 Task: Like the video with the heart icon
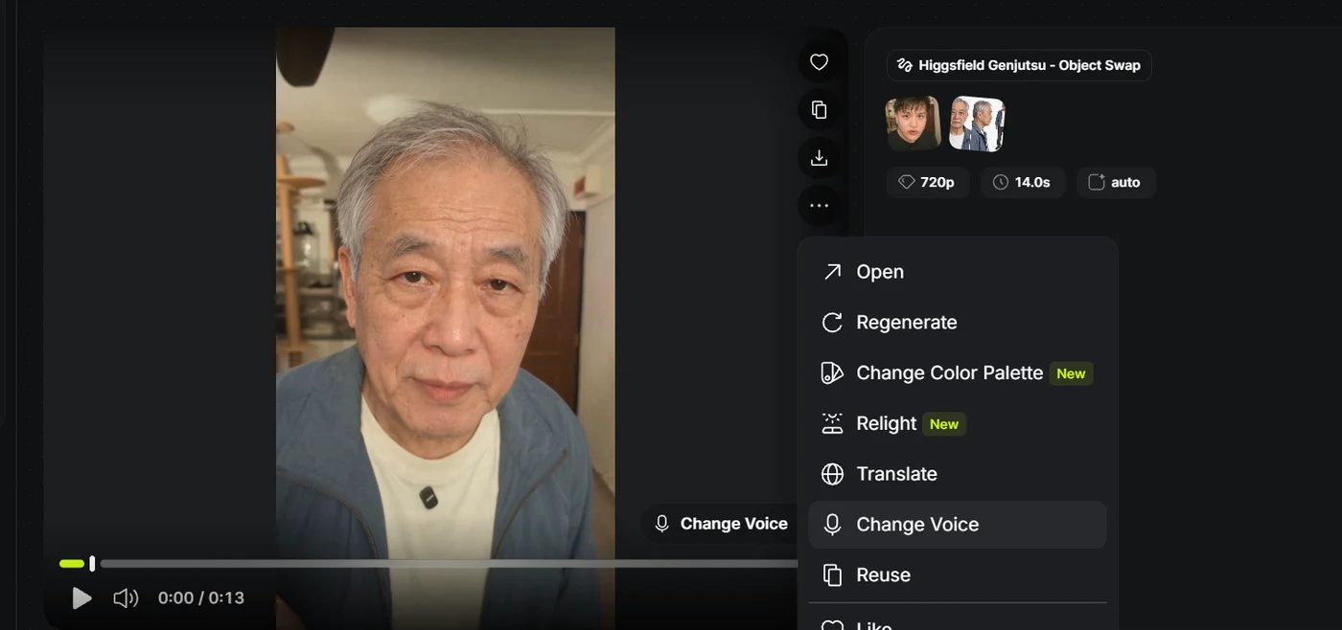[x=819, y=62]
